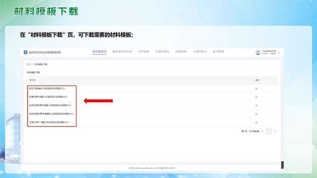
Task: Click download icon for 电话知情同意书模板 row
Action: pos(256,105)
